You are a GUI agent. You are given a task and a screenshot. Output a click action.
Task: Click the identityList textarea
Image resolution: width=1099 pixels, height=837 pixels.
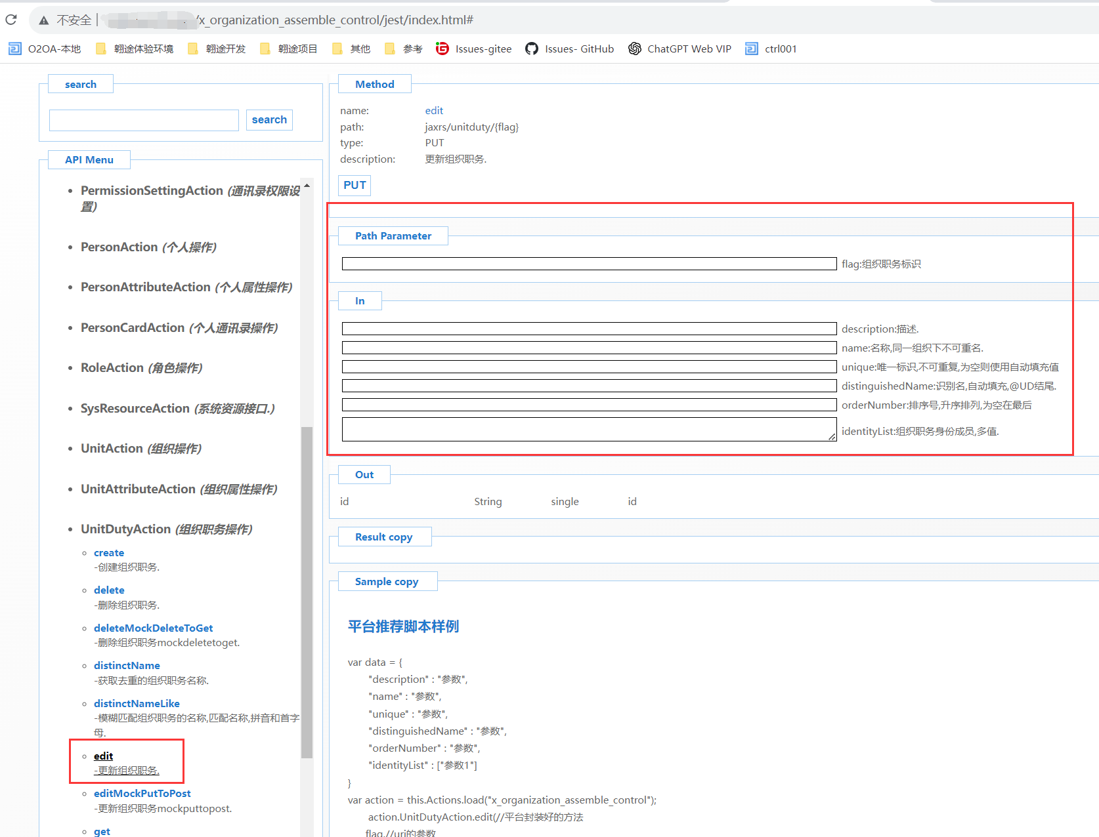coord(589,430)
